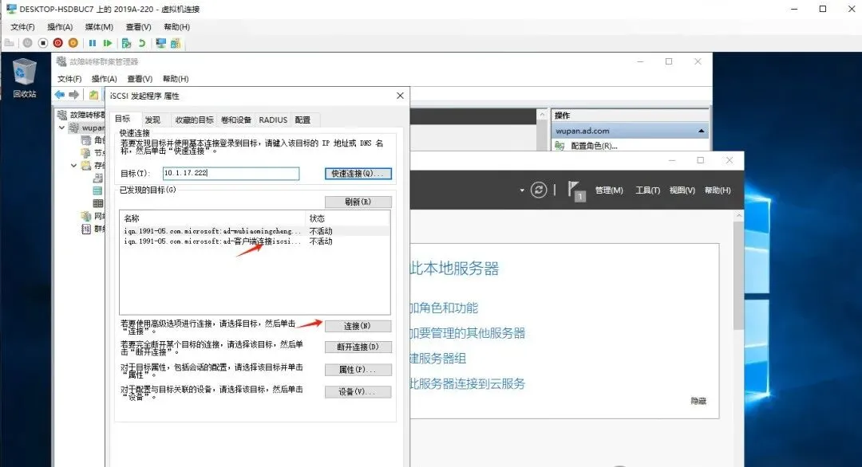Collapse the wupan tree node
The height and width of the screenshot is (467, 862).
(x=61, y=127)
